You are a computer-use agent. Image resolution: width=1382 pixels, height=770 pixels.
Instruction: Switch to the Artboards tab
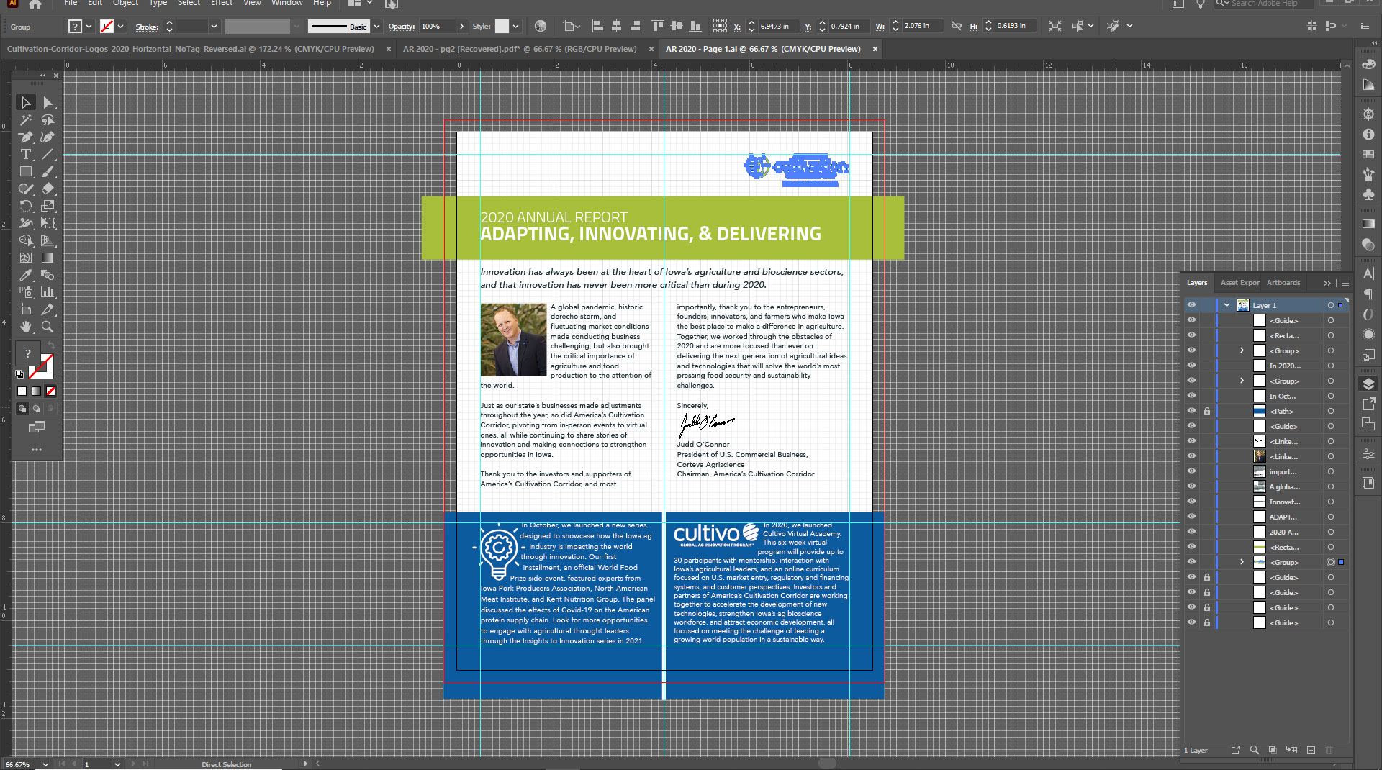(1283, 282)
